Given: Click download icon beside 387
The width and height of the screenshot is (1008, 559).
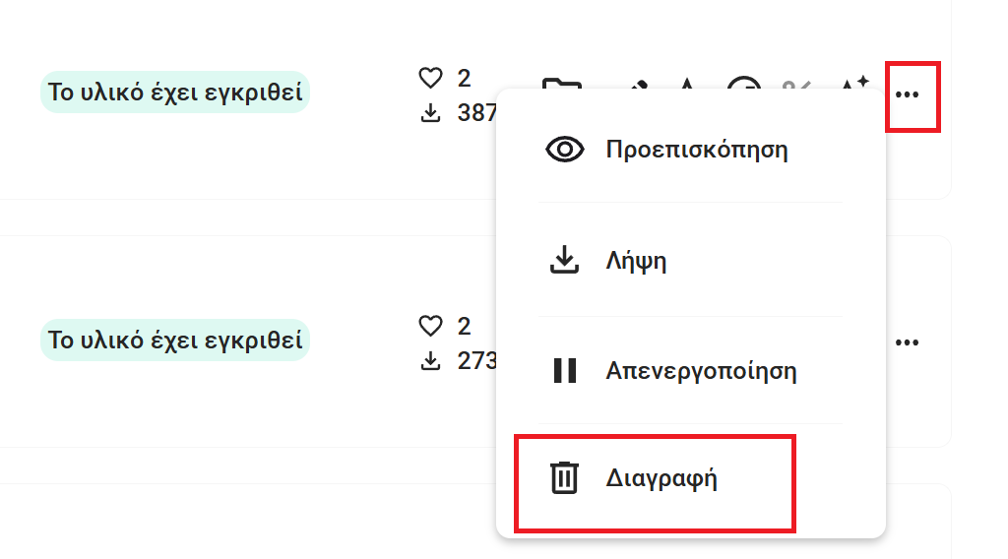Looking at the screenshot, I should coord(430,113).
